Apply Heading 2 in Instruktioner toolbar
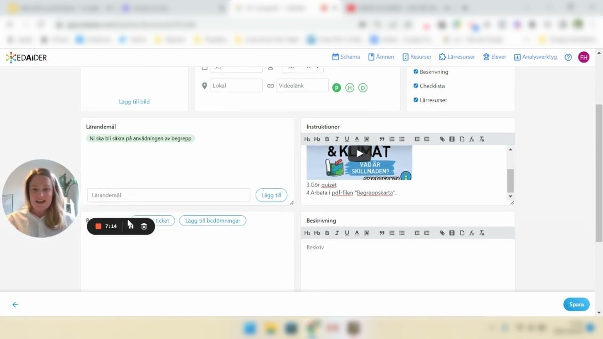The height and width of the screenshot is (339, 603). coord(317,139)
